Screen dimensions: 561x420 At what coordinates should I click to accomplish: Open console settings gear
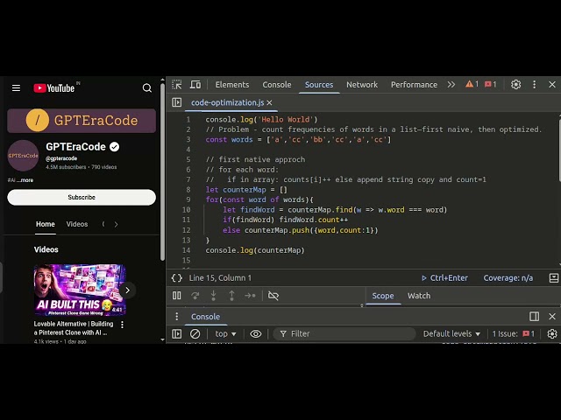point(552,334)
